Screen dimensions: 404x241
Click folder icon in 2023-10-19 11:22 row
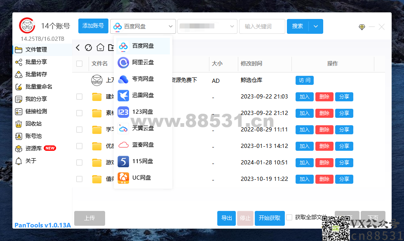(x=97, y=179)
